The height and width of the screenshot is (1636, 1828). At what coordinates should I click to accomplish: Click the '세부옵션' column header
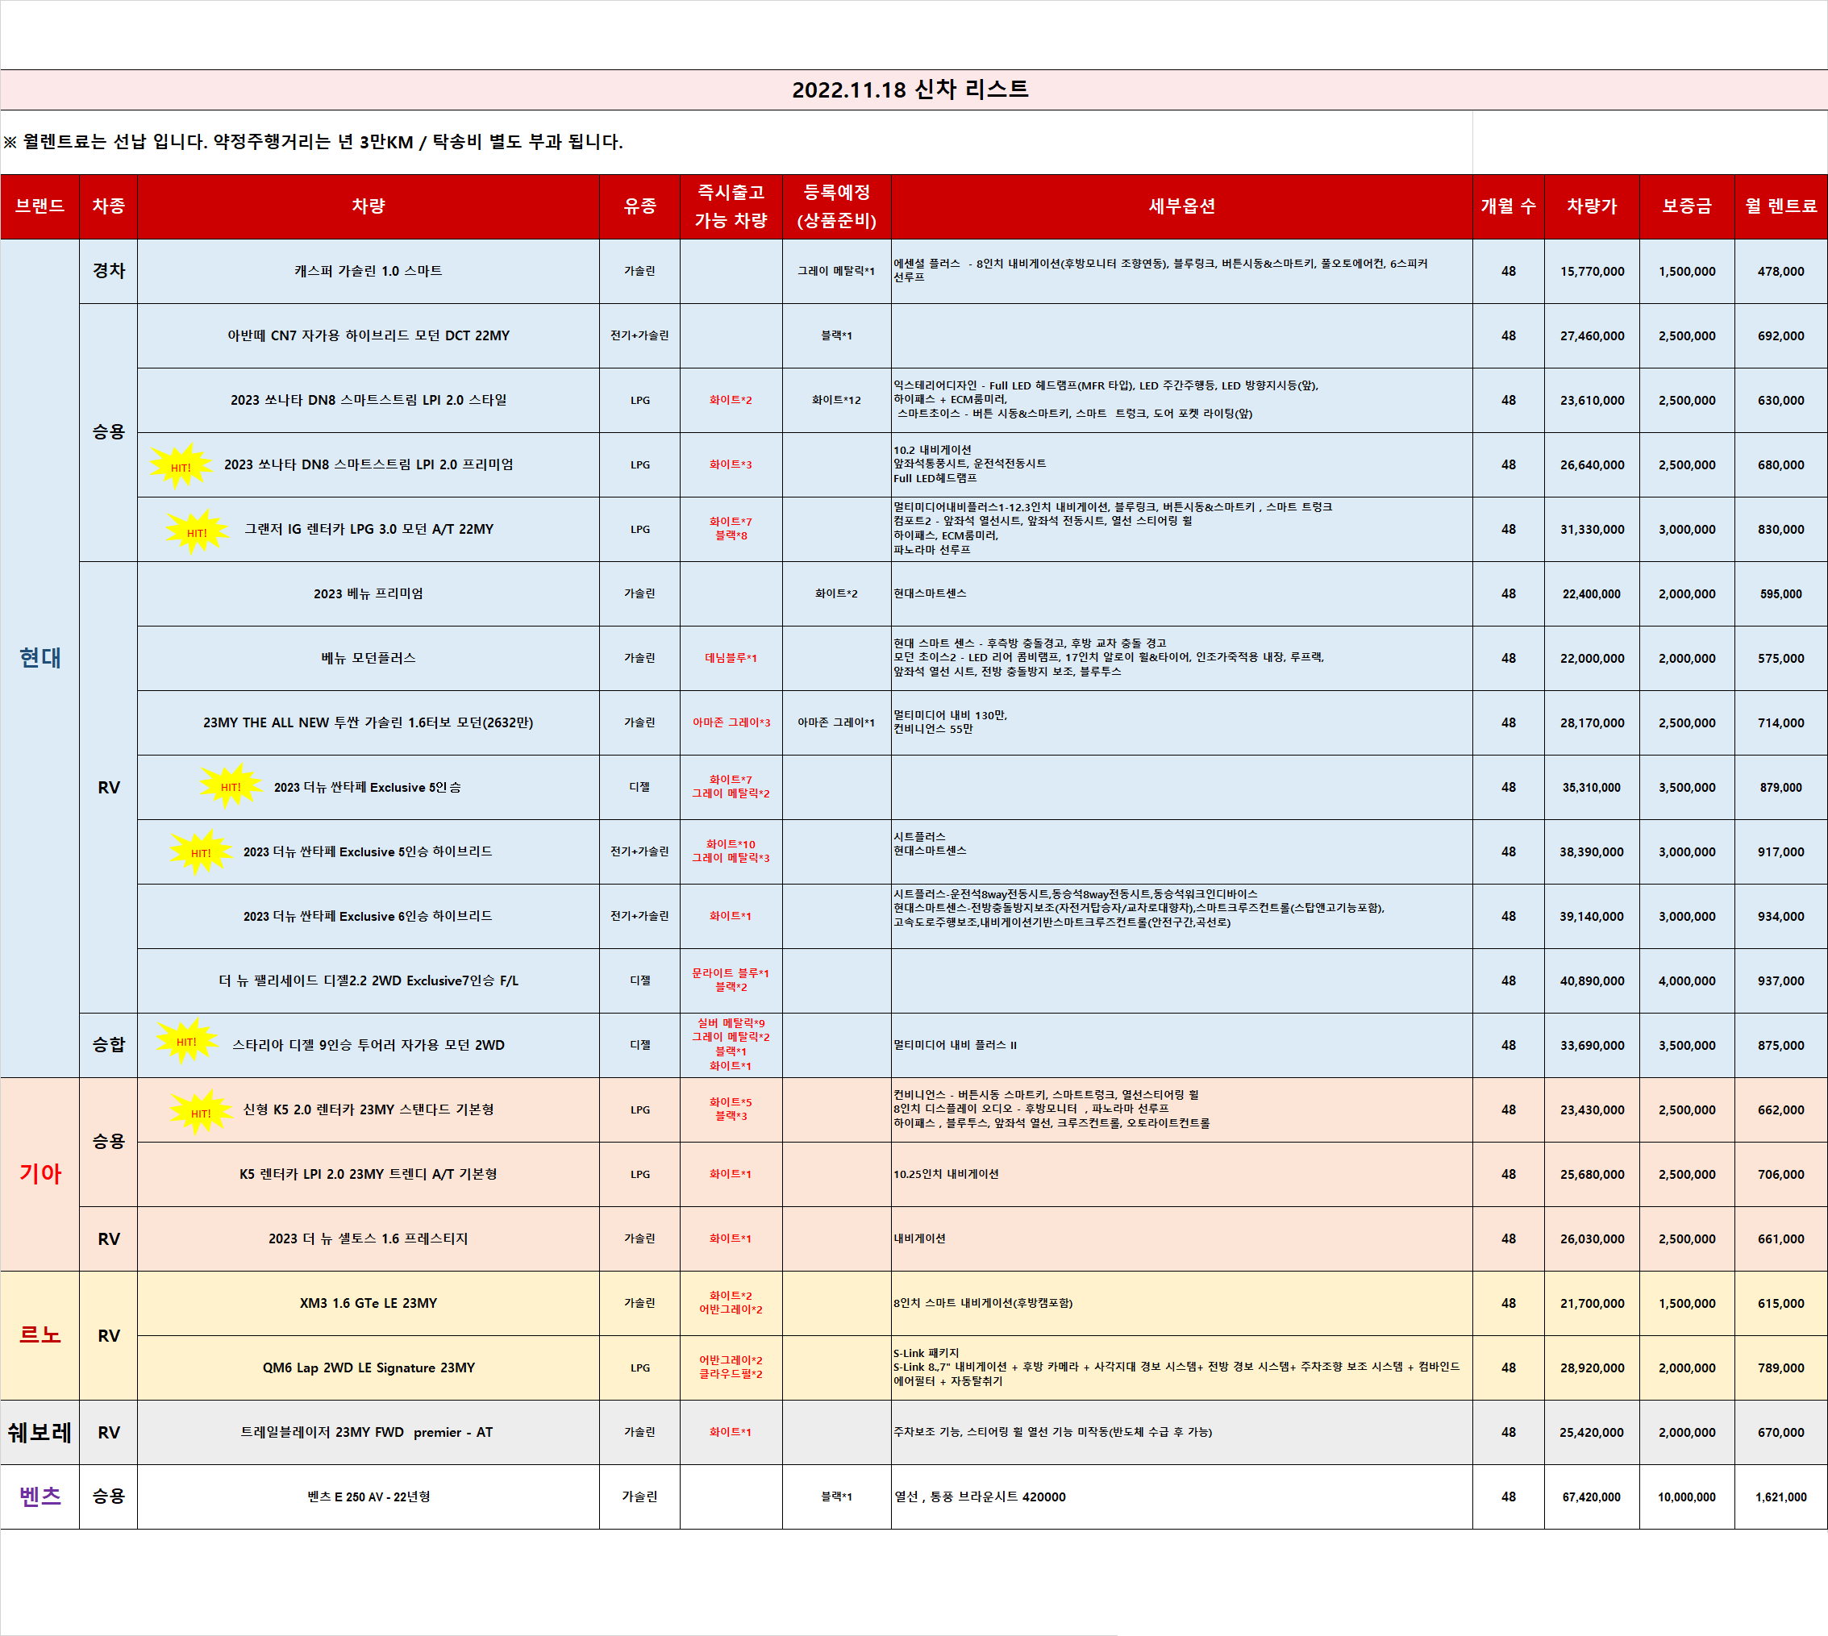(1182, 206)
